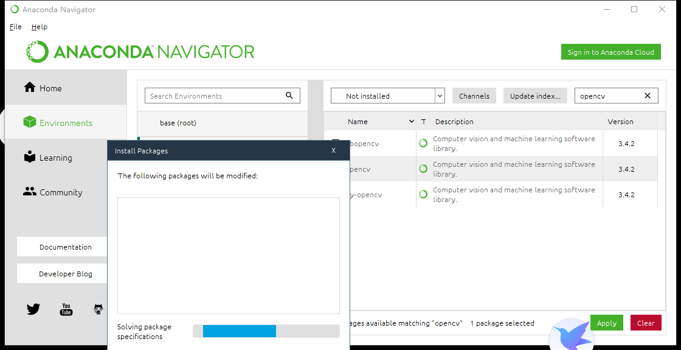Image resolution: width=681 pixels, height=350 pixels.
Task: Click the '1 package selected' status text
Action: click(502, 323)
